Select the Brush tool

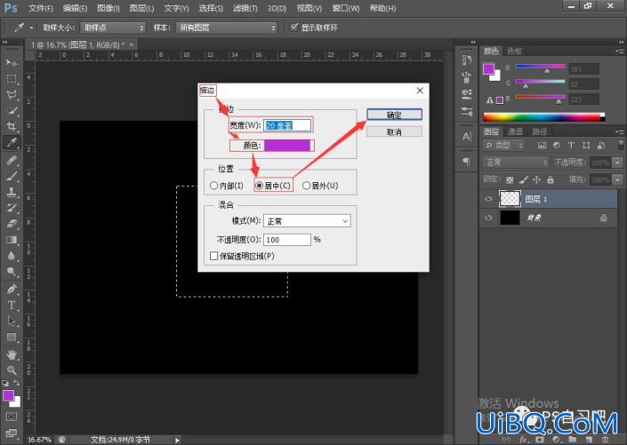12,176
